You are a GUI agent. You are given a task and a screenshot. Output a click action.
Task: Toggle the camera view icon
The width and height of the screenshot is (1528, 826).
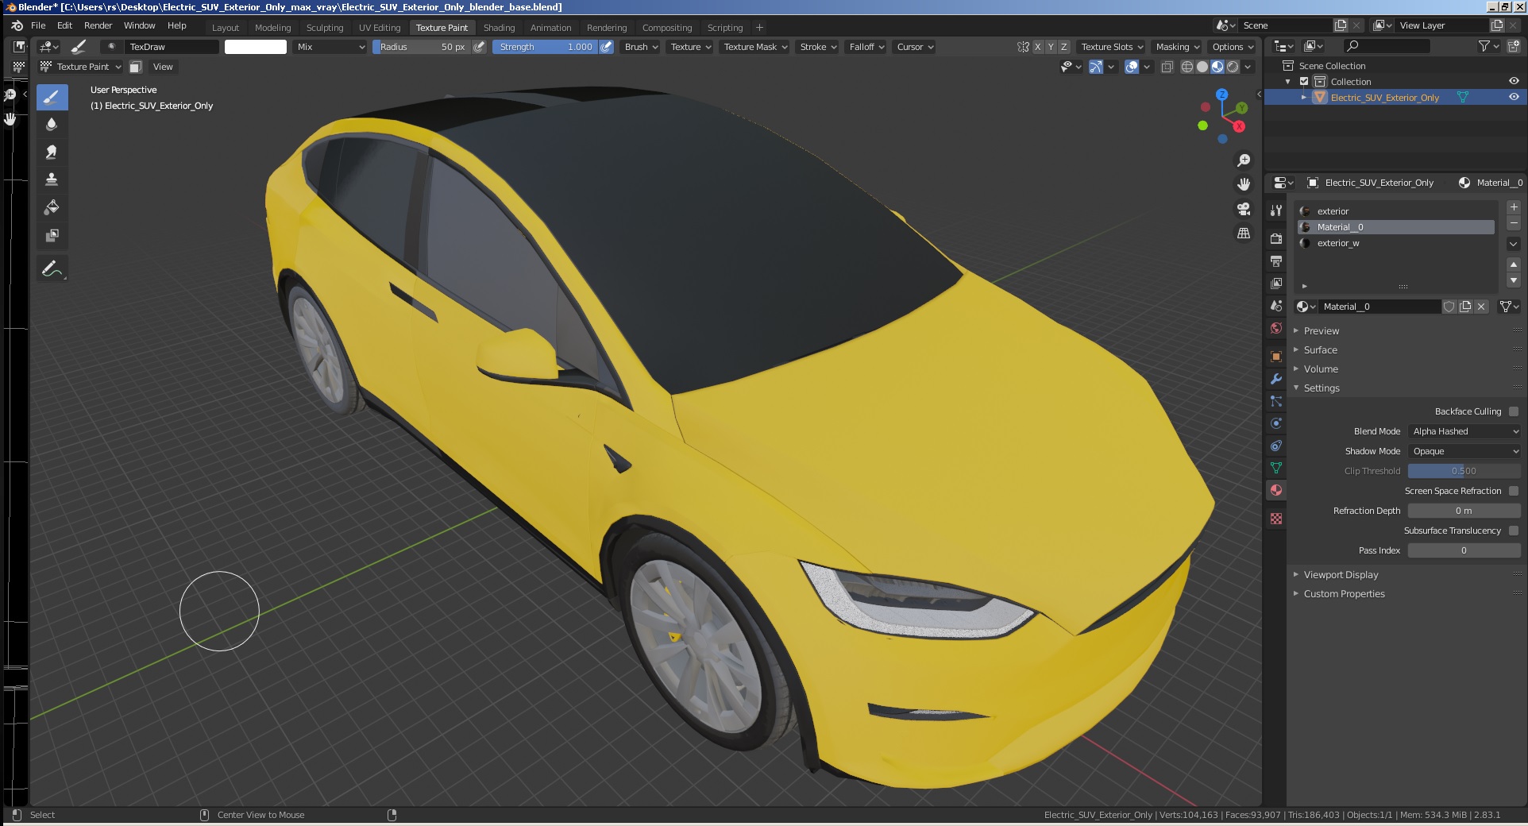(x=1244, y=209)
